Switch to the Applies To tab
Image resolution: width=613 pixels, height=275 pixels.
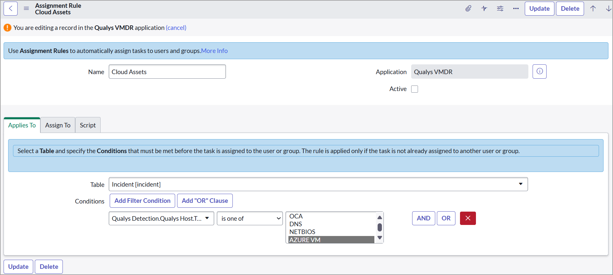click(22, 125)
